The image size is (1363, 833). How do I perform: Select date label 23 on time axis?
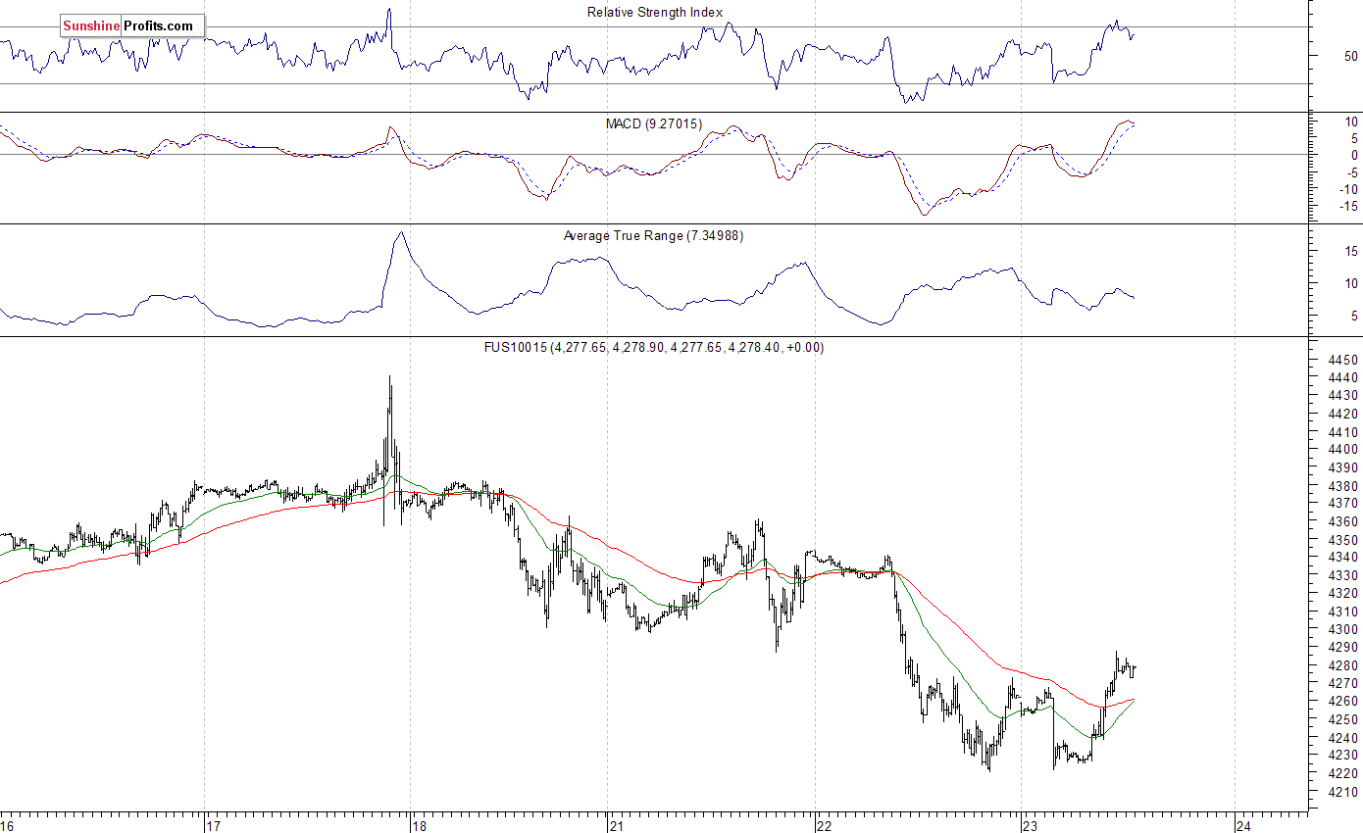point(1031,825)
